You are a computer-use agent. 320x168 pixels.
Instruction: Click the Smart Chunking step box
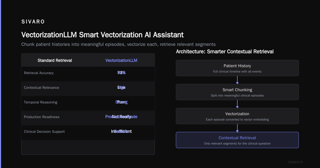pos(237,92)
